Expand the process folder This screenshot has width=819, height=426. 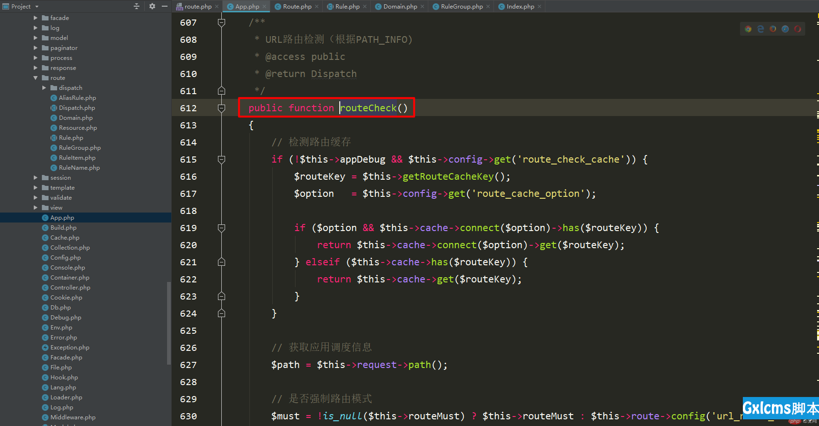[x=36, y=58]
